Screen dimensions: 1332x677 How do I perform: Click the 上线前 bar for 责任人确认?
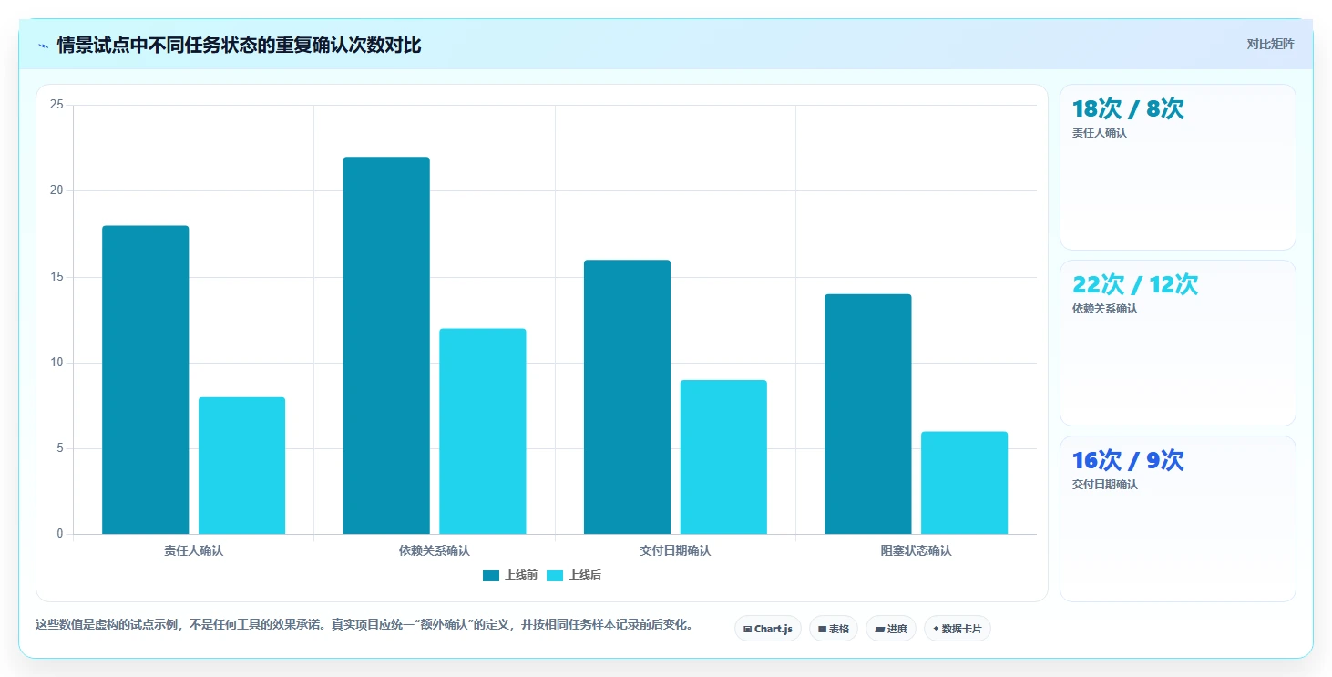click(146, 380)
